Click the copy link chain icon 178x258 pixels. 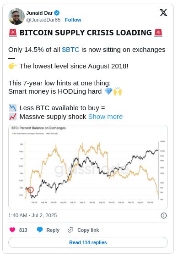tap(70, 230)
